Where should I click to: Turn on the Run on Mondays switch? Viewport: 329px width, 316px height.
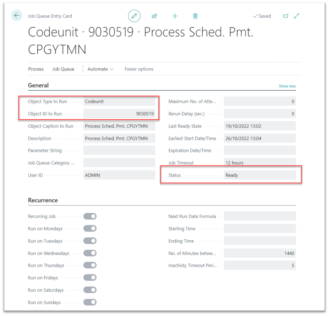(x=90, y=228)
